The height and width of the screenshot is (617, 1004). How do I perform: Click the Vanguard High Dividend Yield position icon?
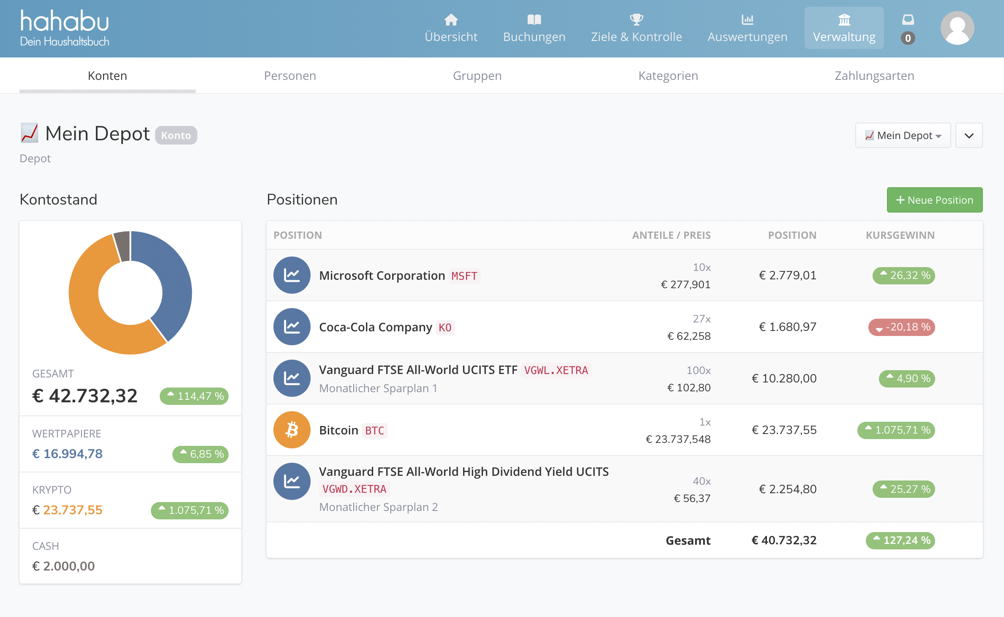pyautogui.click(x=292, y=481)
